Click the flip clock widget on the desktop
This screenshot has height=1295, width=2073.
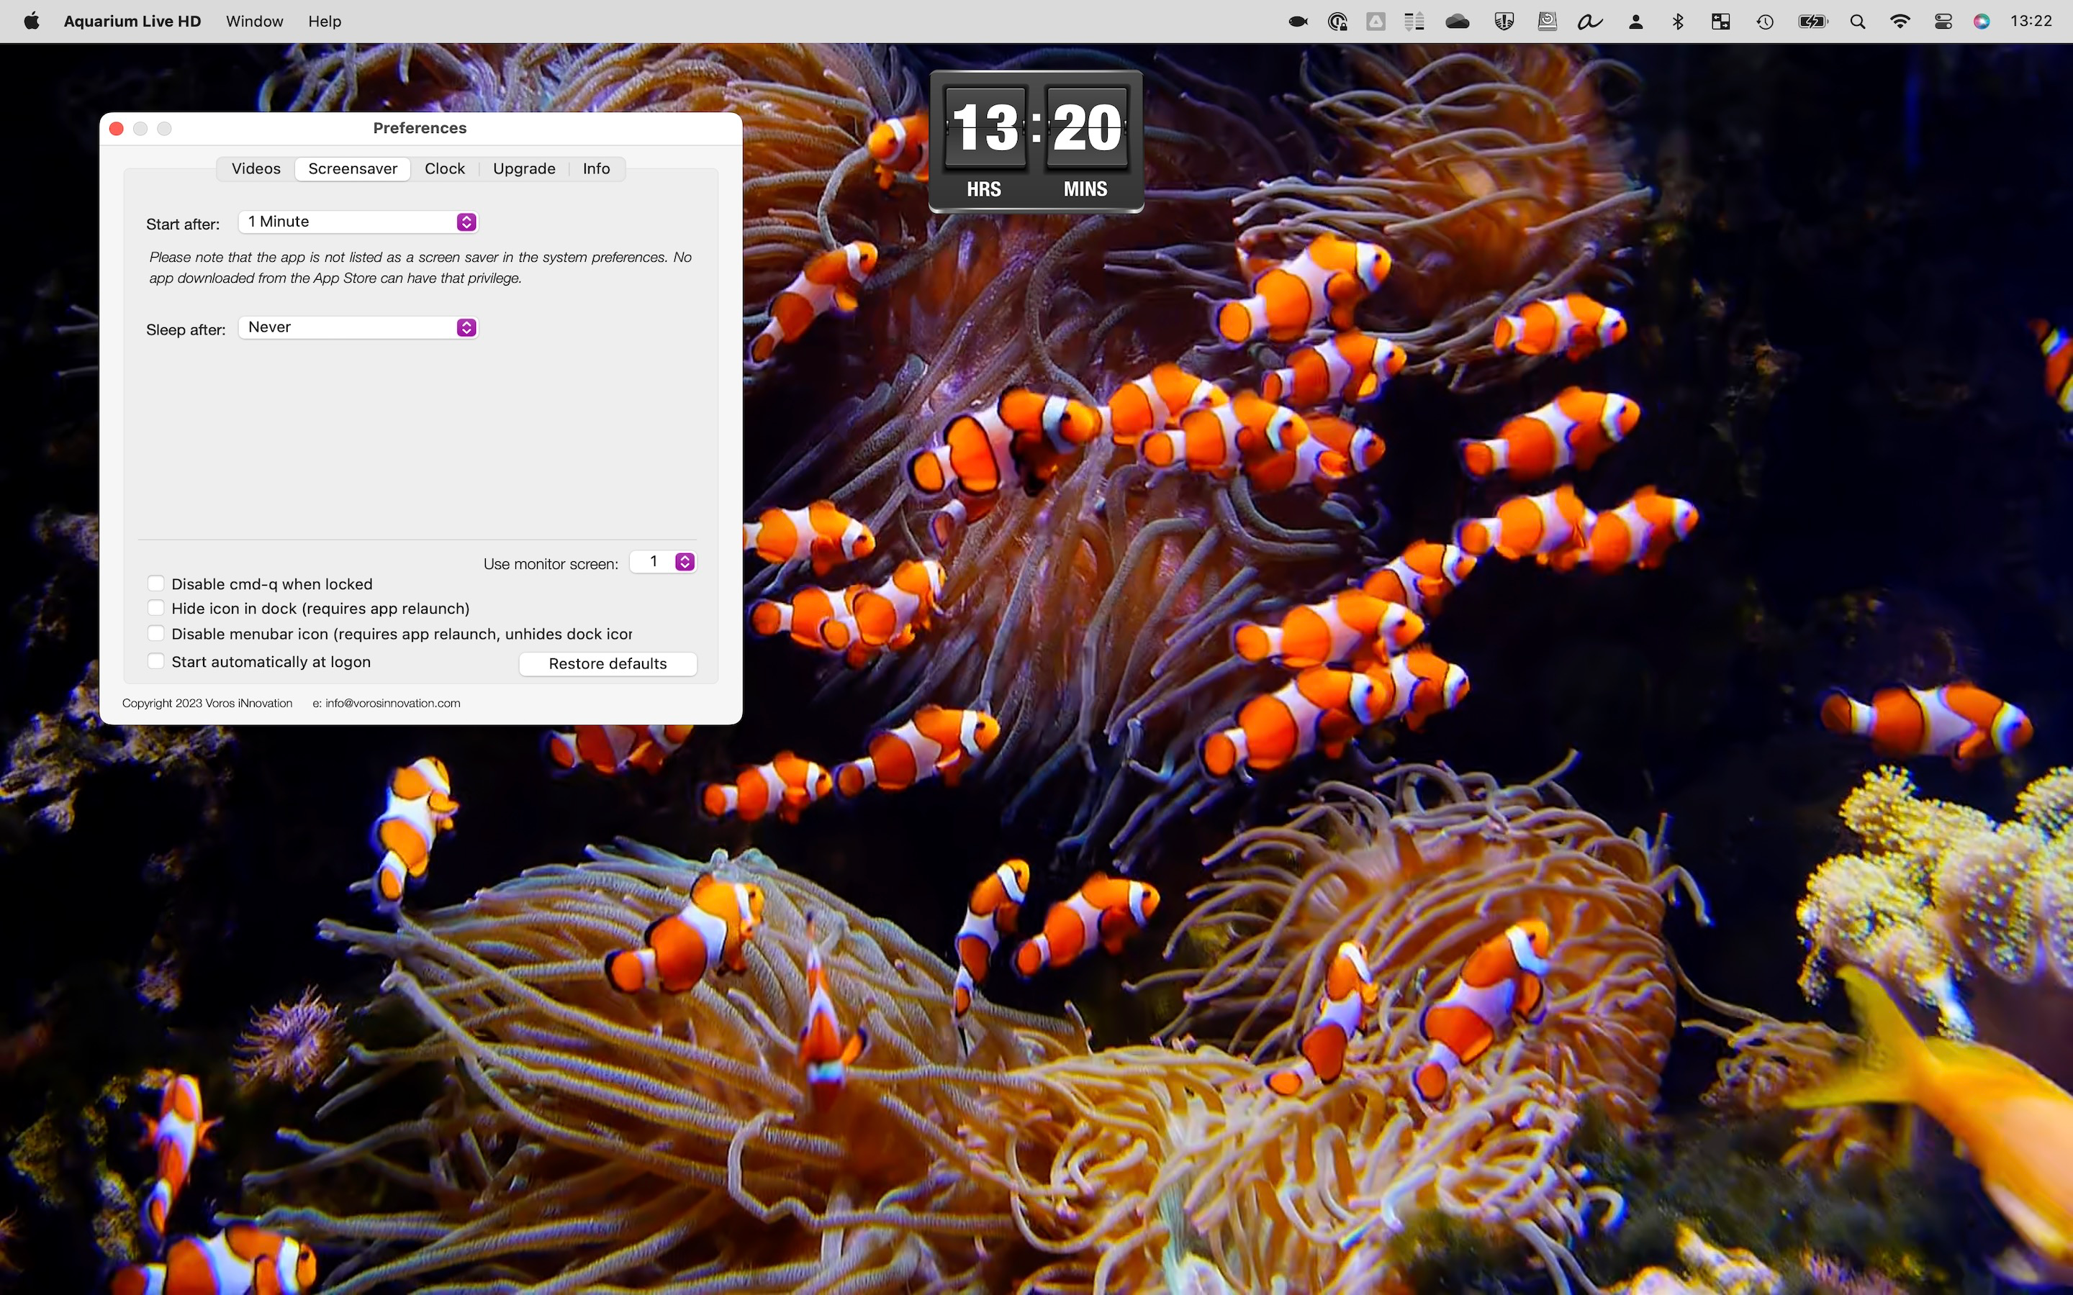click(1036, 141)
